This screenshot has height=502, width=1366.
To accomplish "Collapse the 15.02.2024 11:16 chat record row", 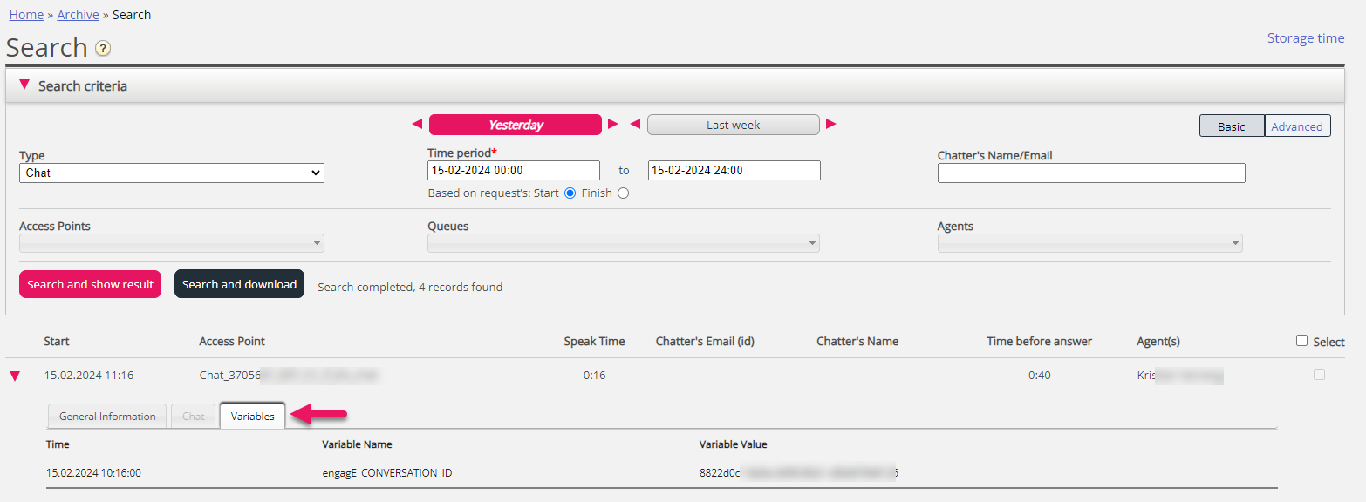I will pos(15,376).
